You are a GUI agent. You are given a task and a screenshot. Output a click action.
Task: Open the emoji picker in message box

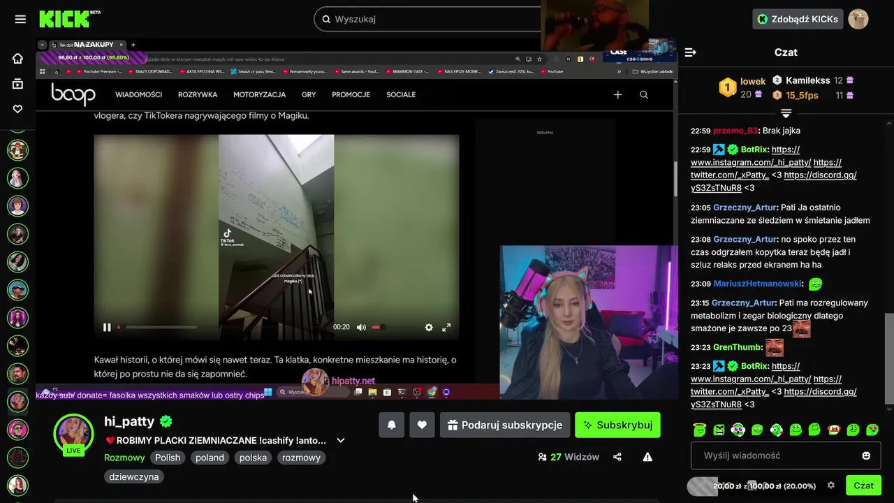(866, 455)
